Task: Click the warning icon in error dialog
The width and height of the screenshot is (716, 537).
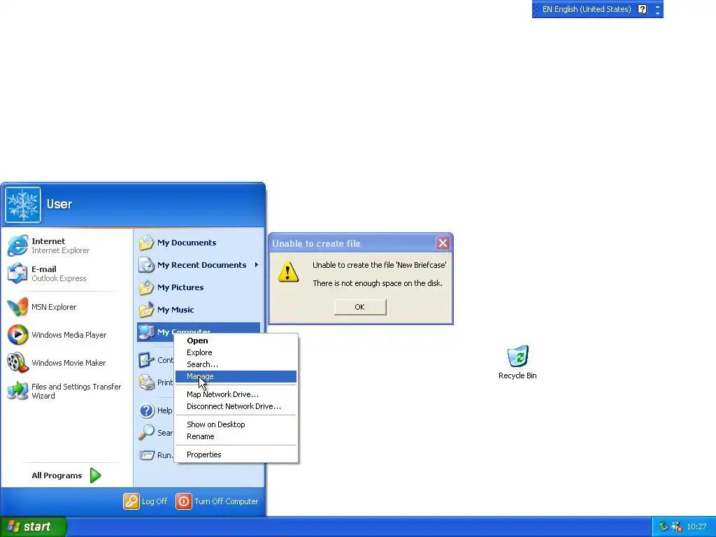Action: [x=288, y=272]
